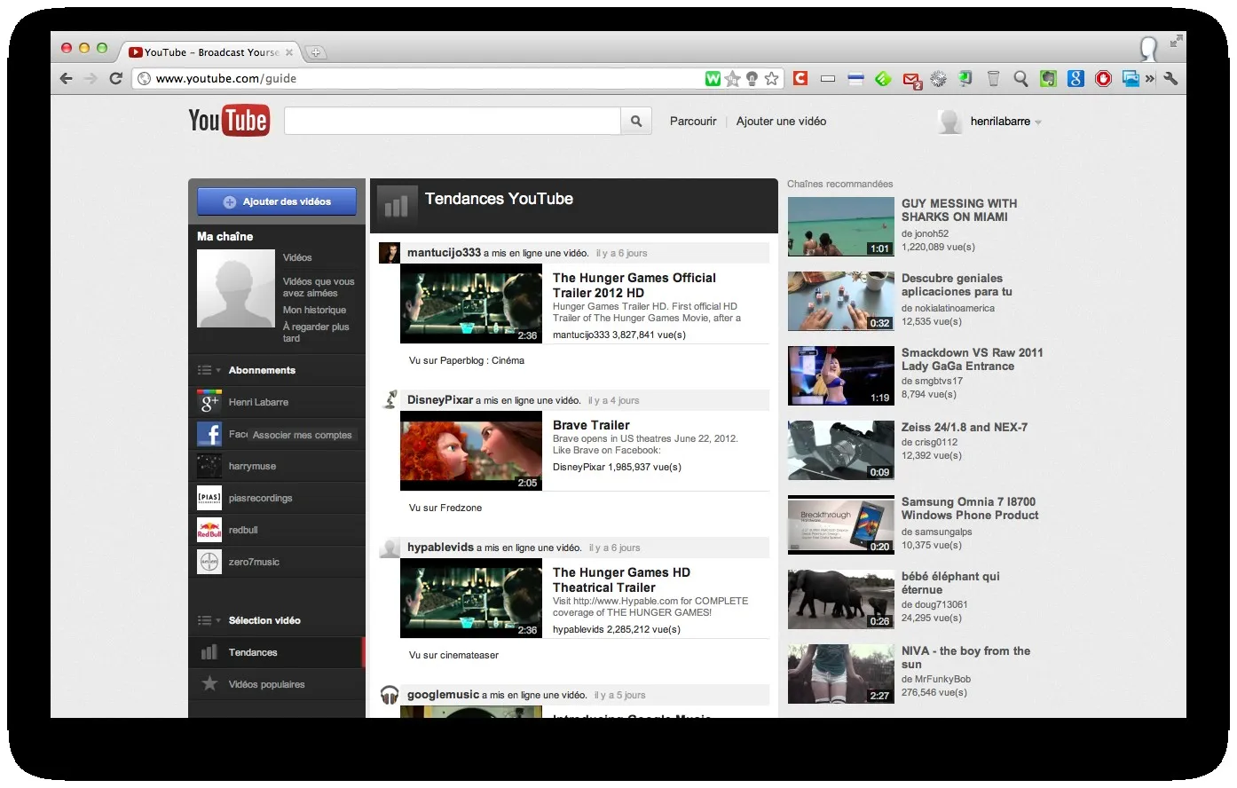1237x788 pixels.
Task: Open The Hunger Games Official Trailer 2012 HD title
Action: (634, 285)
